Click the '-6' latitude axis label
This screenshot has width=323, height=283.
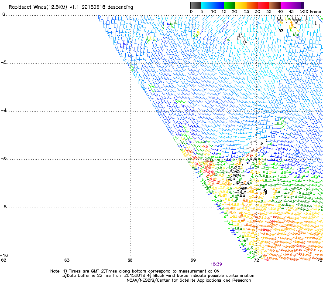3,158
